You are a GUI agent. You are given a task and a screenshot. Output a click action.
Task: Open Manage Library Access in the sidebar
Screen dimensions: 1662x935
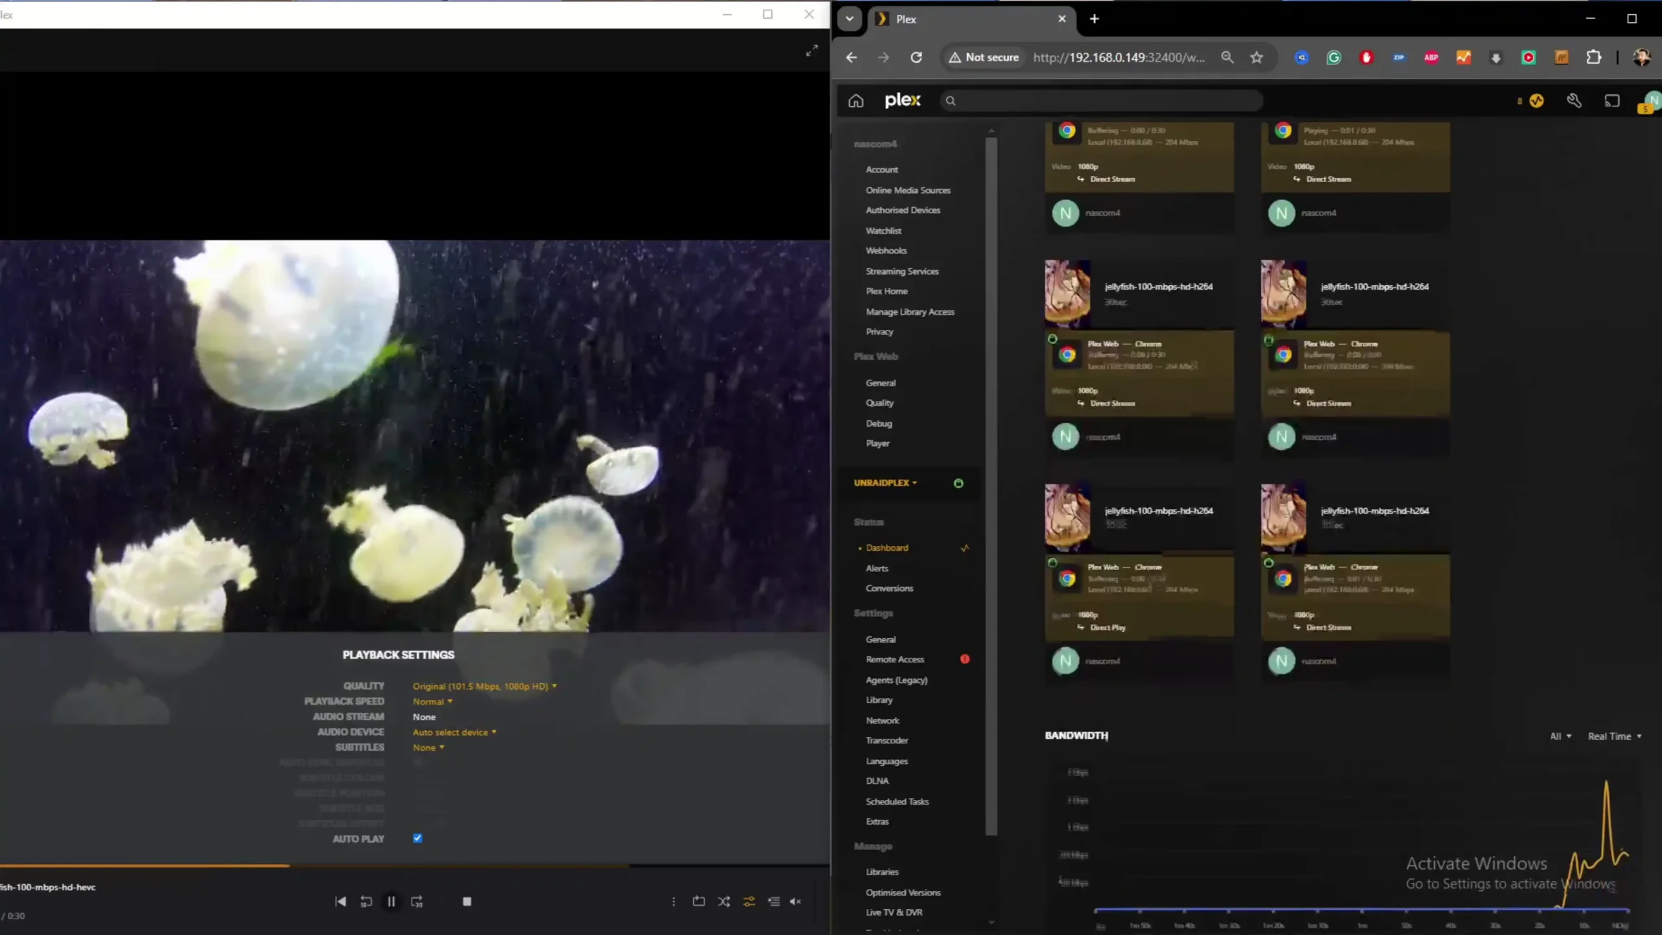tap(910, 312)
